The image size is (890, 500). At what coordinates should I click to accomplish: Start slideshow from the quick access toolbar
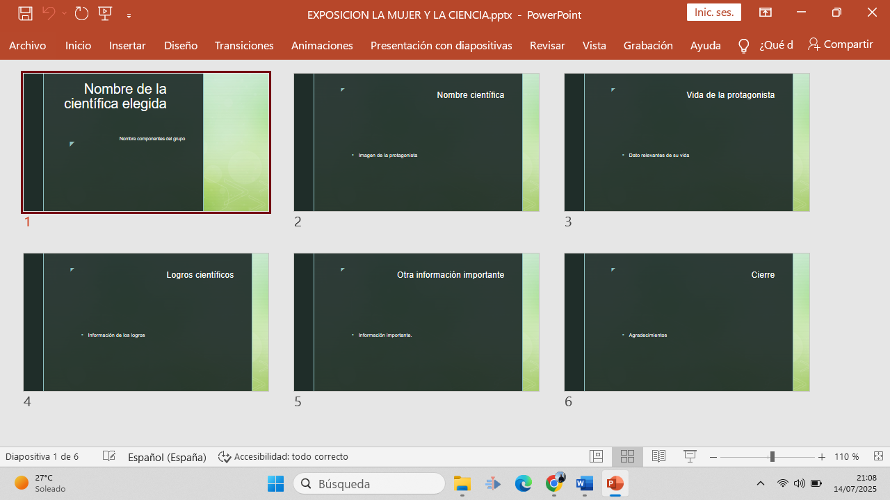(x=105, y=13)
